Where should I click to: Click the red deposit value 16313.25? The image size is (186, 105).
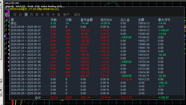point(126,79)
